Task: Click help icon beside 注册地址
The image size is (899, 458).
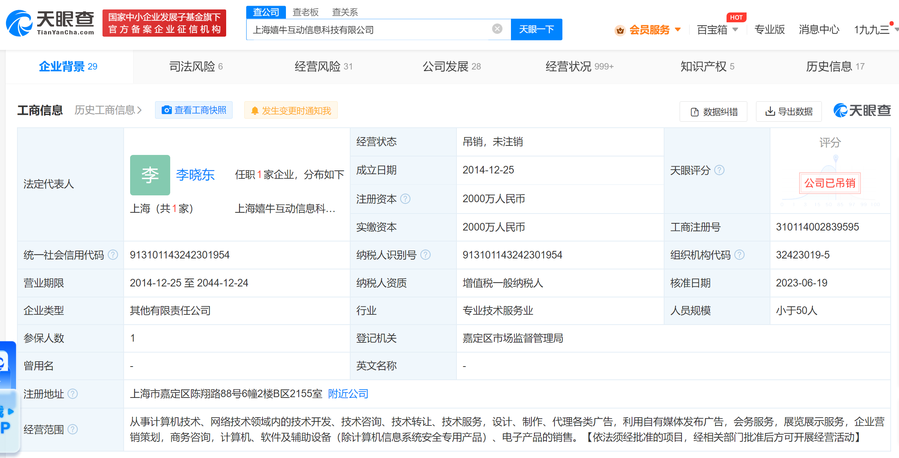Action: click(73, 394)
